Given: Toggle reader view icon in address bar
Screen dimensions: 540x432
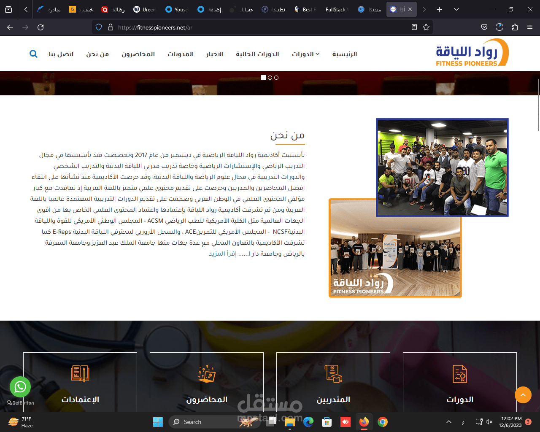Looking at the screenshot, I should 414,27.
